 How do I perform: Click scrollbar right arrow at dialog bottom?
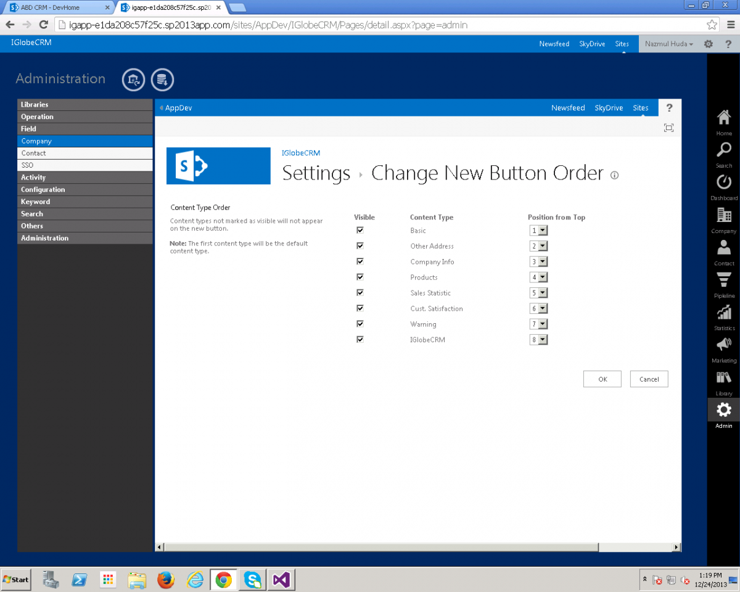pyautogui.click(x=676, y=547)
